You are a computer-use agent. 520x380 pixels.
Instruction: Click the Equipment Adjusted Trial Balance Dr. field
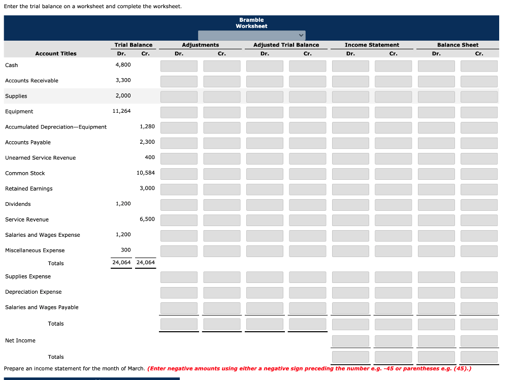[265, 112]
